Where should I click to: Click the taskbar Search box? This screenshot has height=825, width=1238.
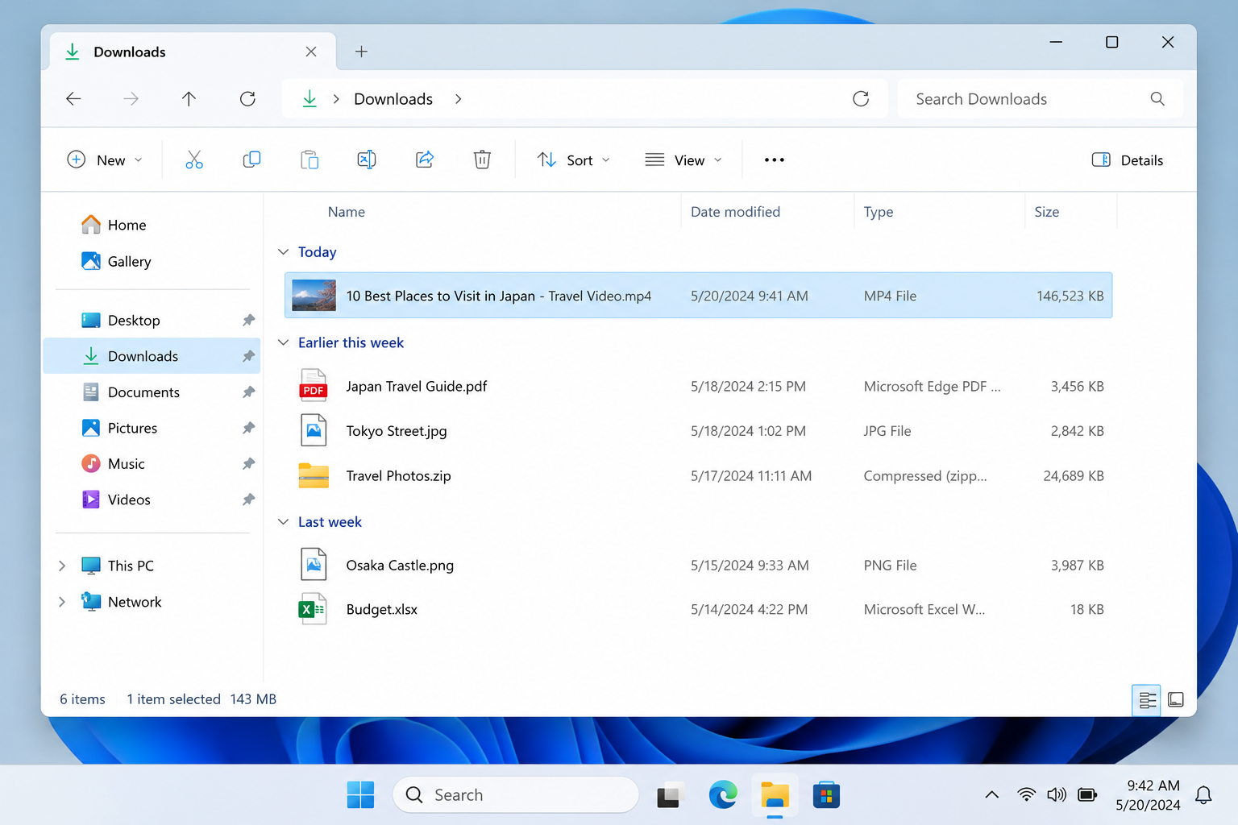(x=516, y=795)
